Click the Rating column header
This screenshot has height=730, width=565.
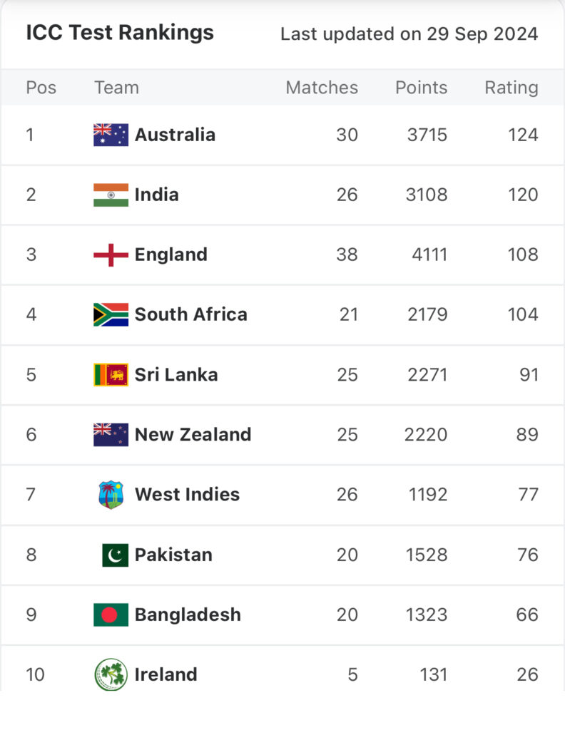[x=511, y=88]
